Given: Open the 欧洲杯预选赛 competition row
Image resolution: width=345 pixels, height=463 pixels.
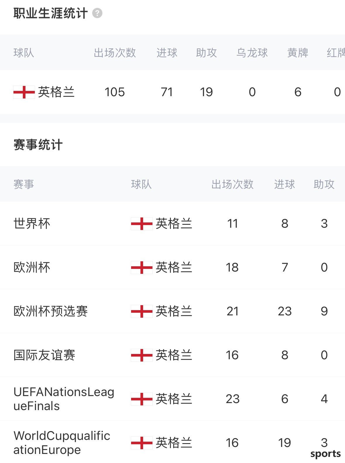Looking at the screenshot, I should [172, 311].
